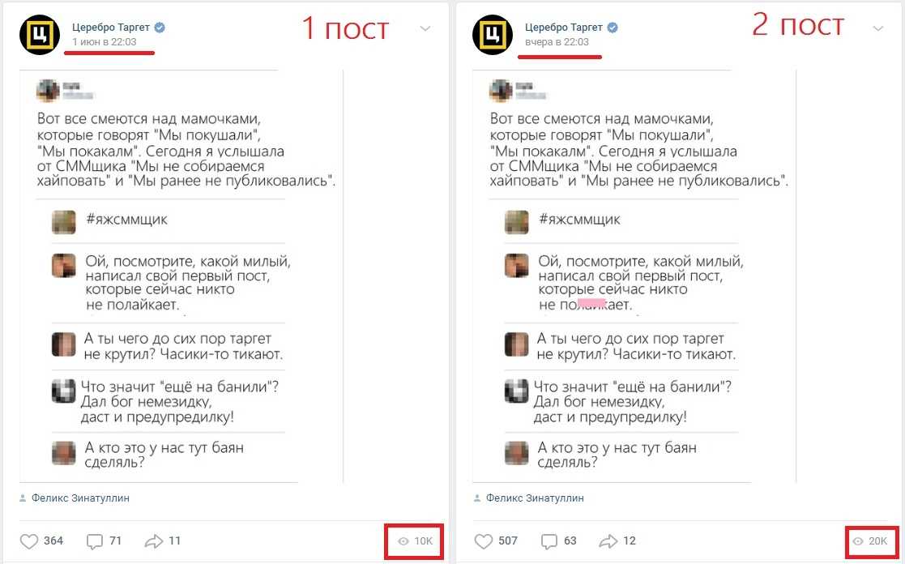Click the Церебро Таргет avatar in first post
Screen dimensions: 905x564
(x=39, y=35)
